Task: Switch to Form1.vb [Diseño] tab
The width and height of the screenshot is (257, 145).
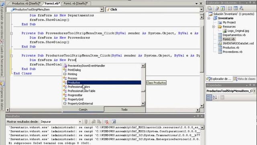Action: [x=75, y=3]
